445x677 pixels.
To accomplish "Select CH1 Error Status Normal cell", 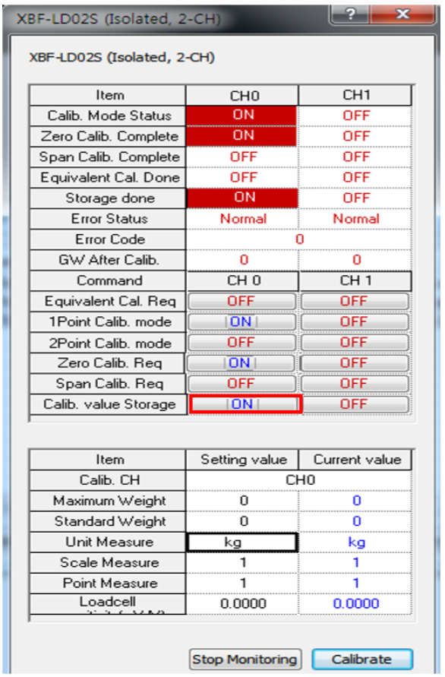I will point(355,219).
